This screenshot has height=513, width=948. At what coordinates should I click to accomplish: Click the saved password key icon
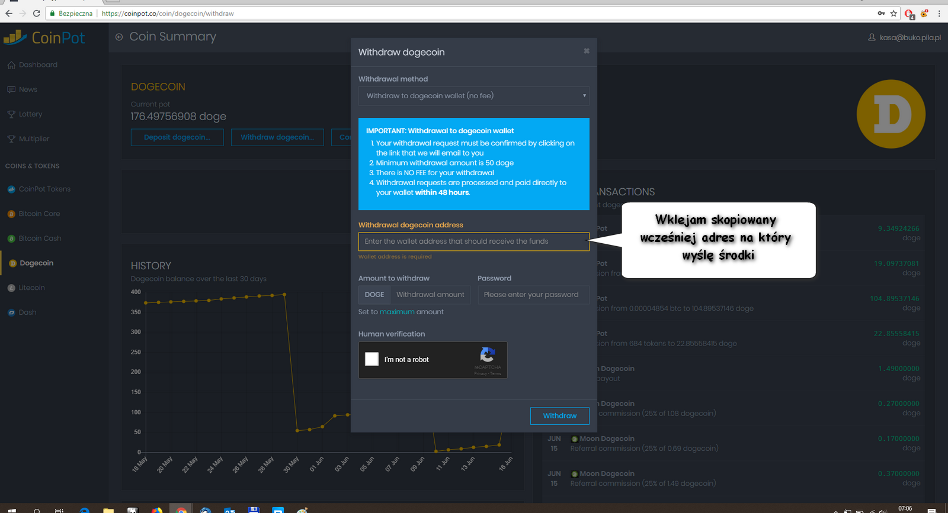tap(881, 13)
